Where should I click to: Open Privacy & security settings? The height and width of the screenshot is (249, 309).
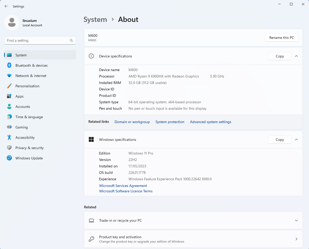tap(40, 148)
